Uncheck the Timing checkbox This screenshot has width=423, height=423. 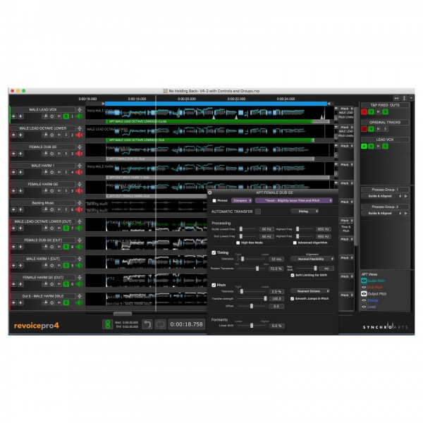(214, 252)
